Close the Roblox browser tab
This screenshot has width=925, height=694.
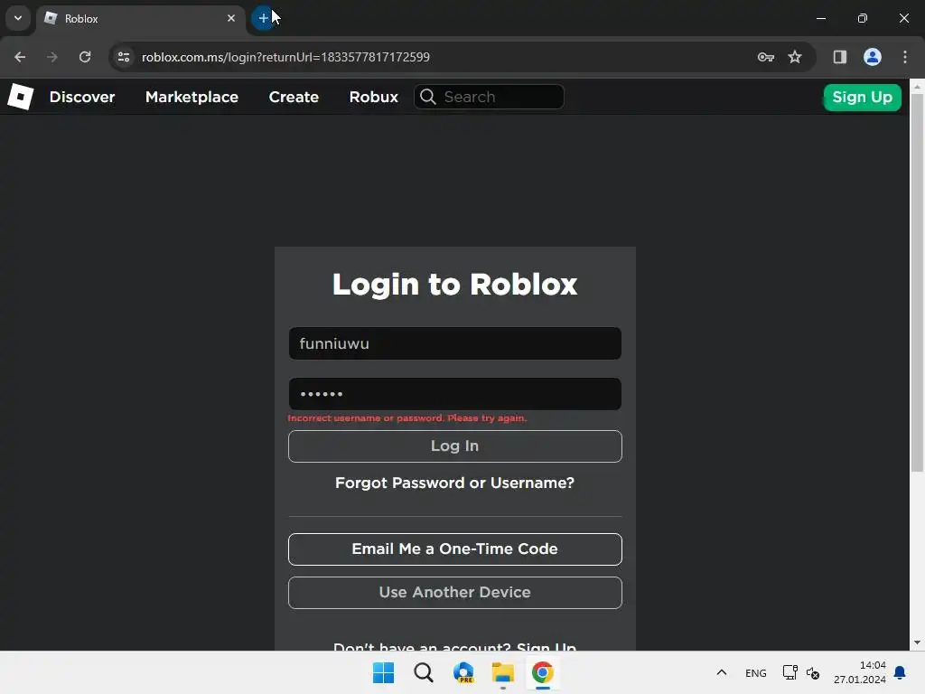231,18
